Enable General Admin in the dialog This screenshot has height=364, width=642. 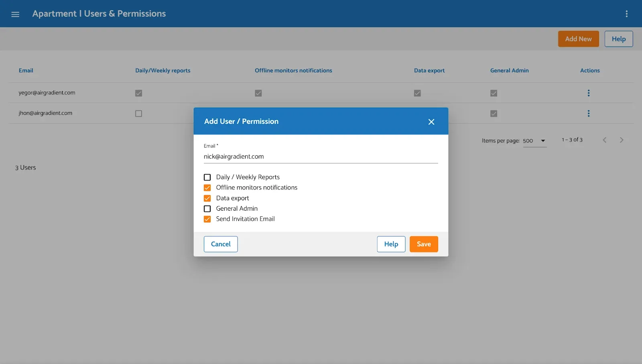pyautogui.click(x=207, y=209)
